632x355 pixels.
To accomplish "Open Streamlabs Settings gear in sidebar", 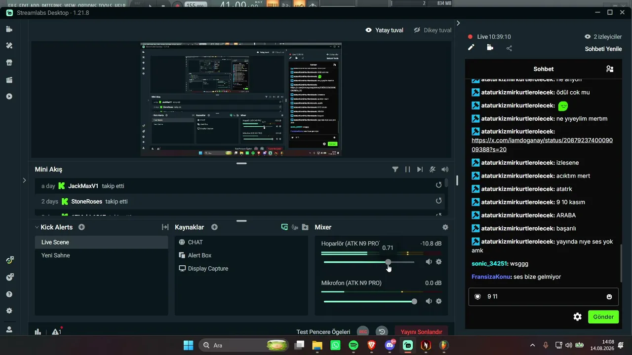I will pyautogui.click(x=9, y=311).
